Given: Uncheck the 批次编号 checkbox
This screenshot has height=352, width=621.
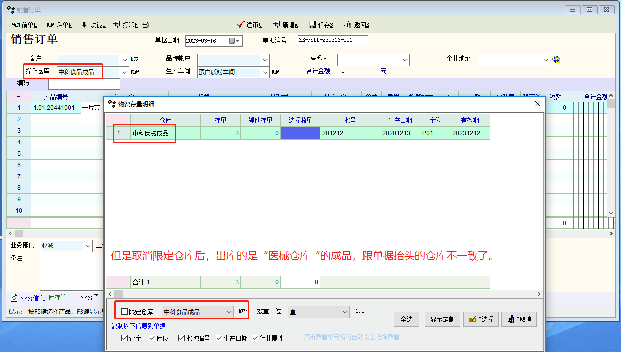Looking at the screenshot, I should tap(181, 338).
